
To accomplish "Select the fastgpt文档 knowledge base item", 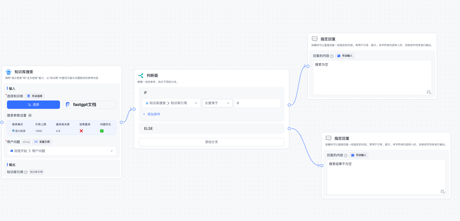I will point(90,104).
